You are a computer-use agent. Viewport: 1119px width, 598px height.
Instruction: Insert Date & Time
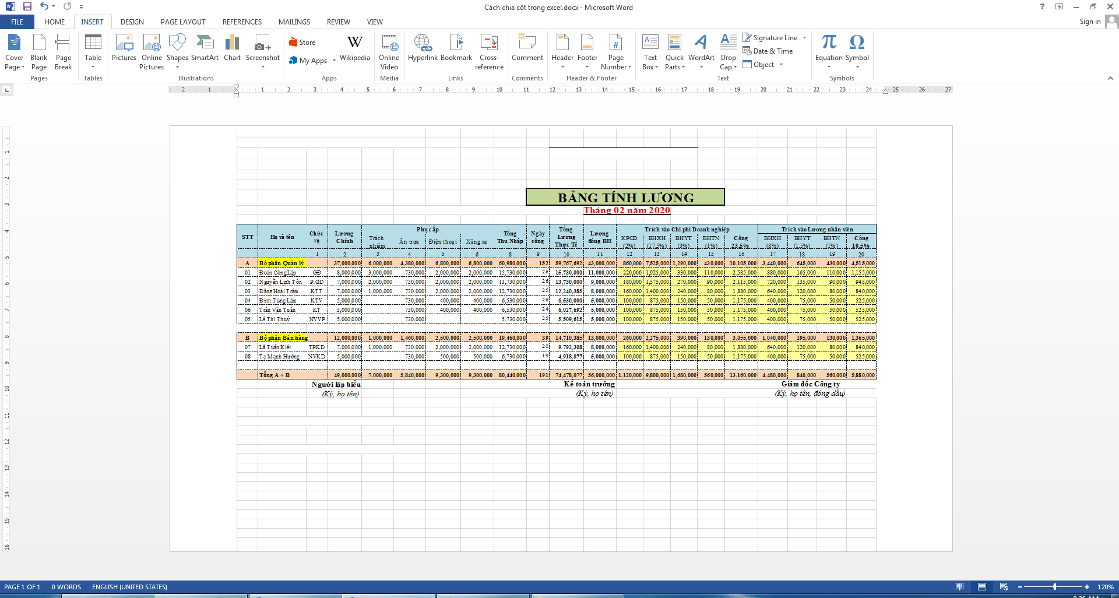[768, 51]
